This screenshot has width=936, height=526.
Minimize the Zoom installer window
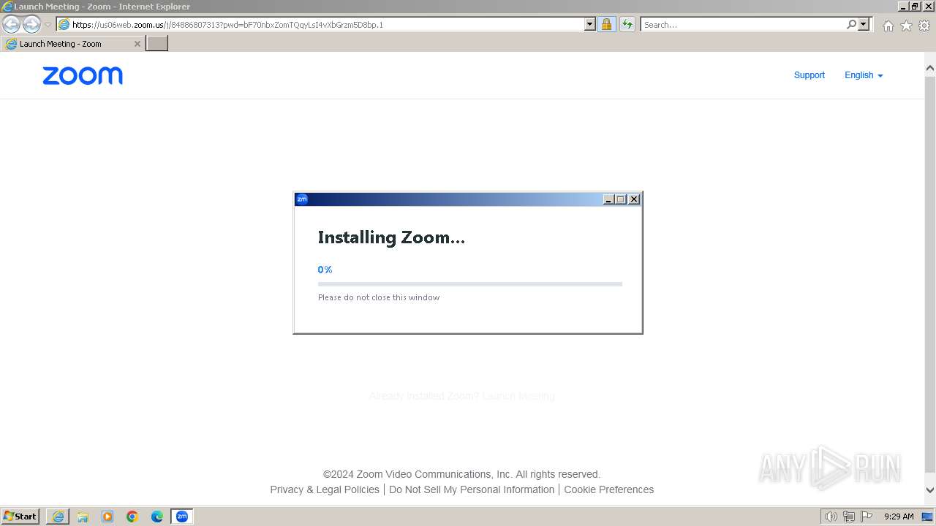[608, 199]
